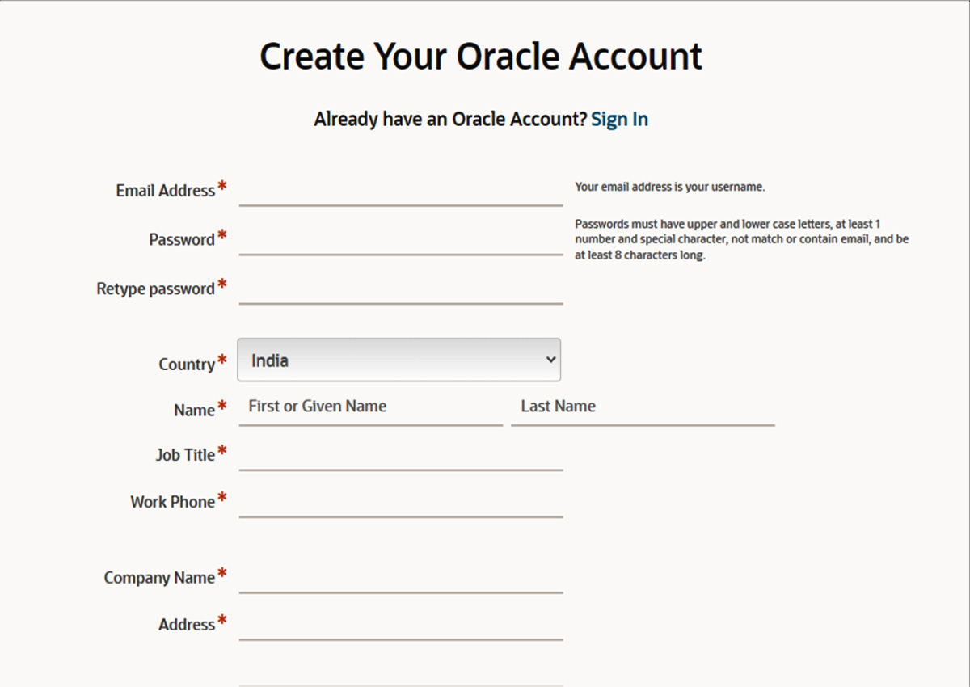
Task: Click the Sign In link
Action: click(619, 120)
